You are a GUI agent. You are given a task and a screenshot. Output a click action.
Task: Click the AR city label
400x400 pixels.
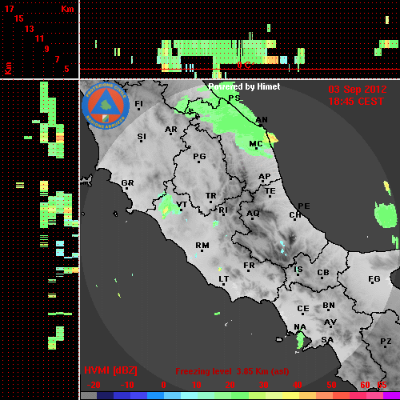[x=171, y=130]
